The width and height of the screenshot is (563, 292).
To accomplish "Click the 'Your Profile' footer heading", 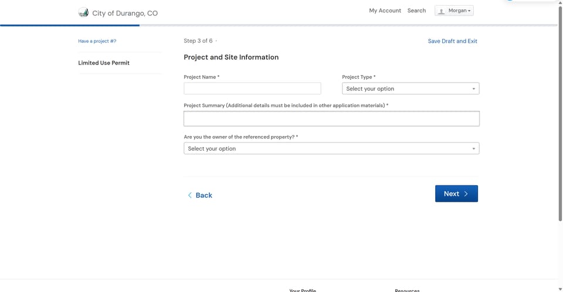I will [303, 290].
